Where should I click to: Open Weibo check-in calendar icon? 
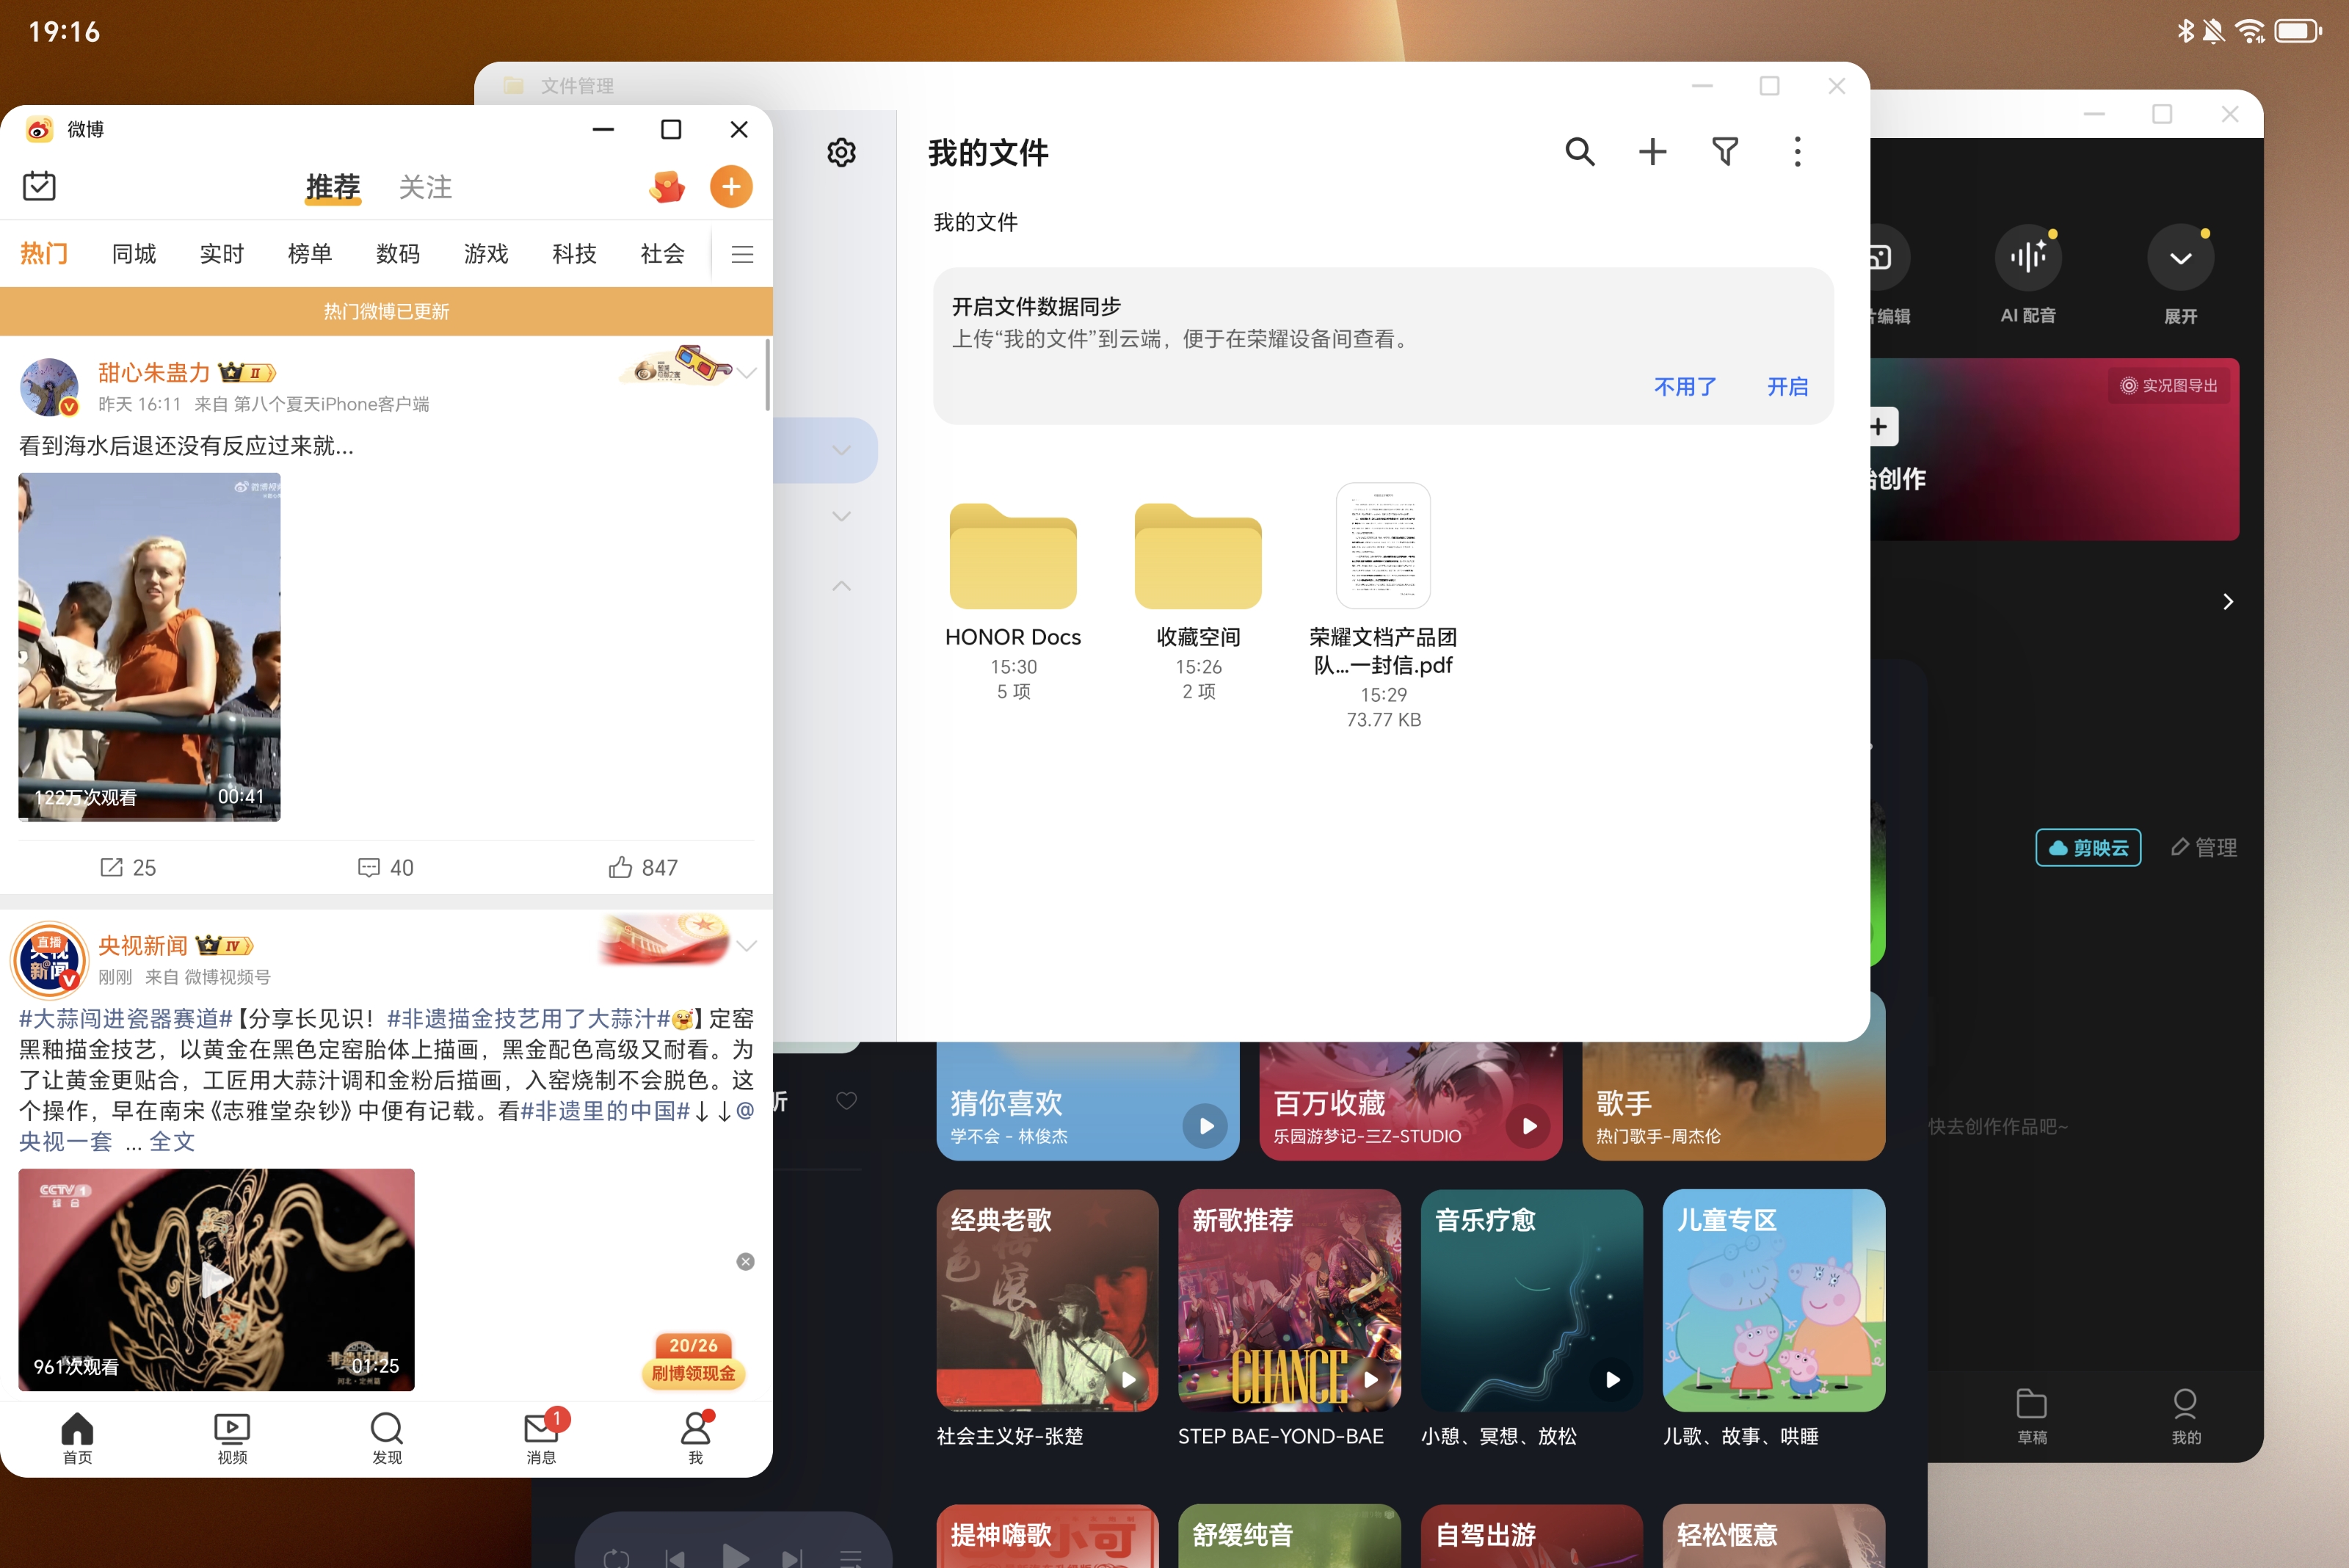point(39,186)
